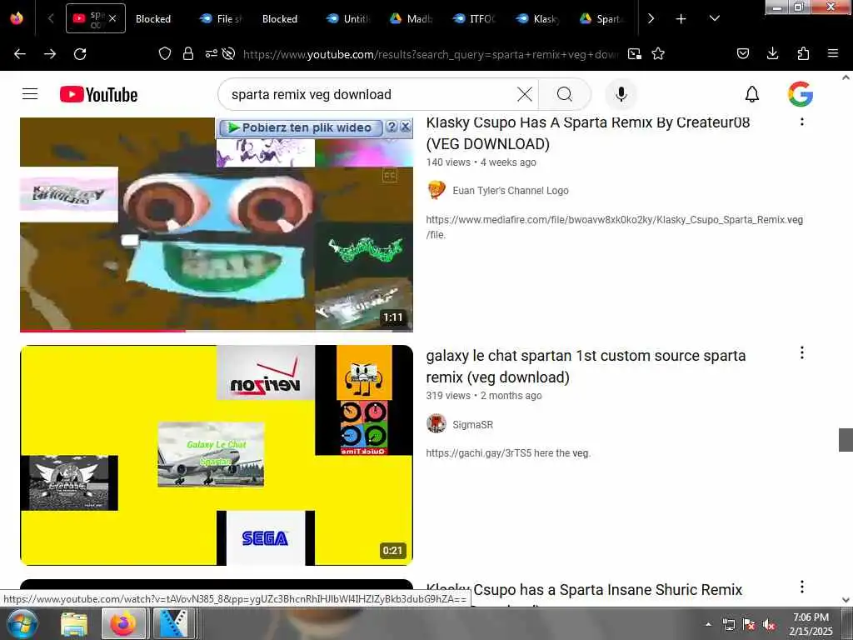This screenshot has width=853, height=640.
Task: Click the page vertical scrollbar thumb
Action: click(x=846, y=440)
